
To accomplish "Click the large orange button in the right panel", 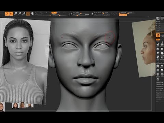I will [x=158, y=36].
